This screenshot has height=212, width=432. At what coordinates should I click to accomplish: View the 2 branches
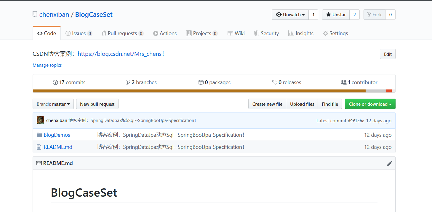coord(141,82)
